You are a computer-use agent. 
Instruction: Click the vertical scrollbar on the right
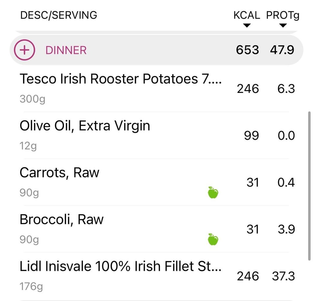(310, 186)
